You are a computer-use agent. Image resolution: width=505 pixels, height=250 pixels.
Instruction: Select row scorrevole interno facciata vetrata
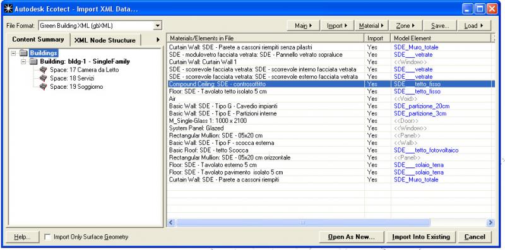(331, 69)
